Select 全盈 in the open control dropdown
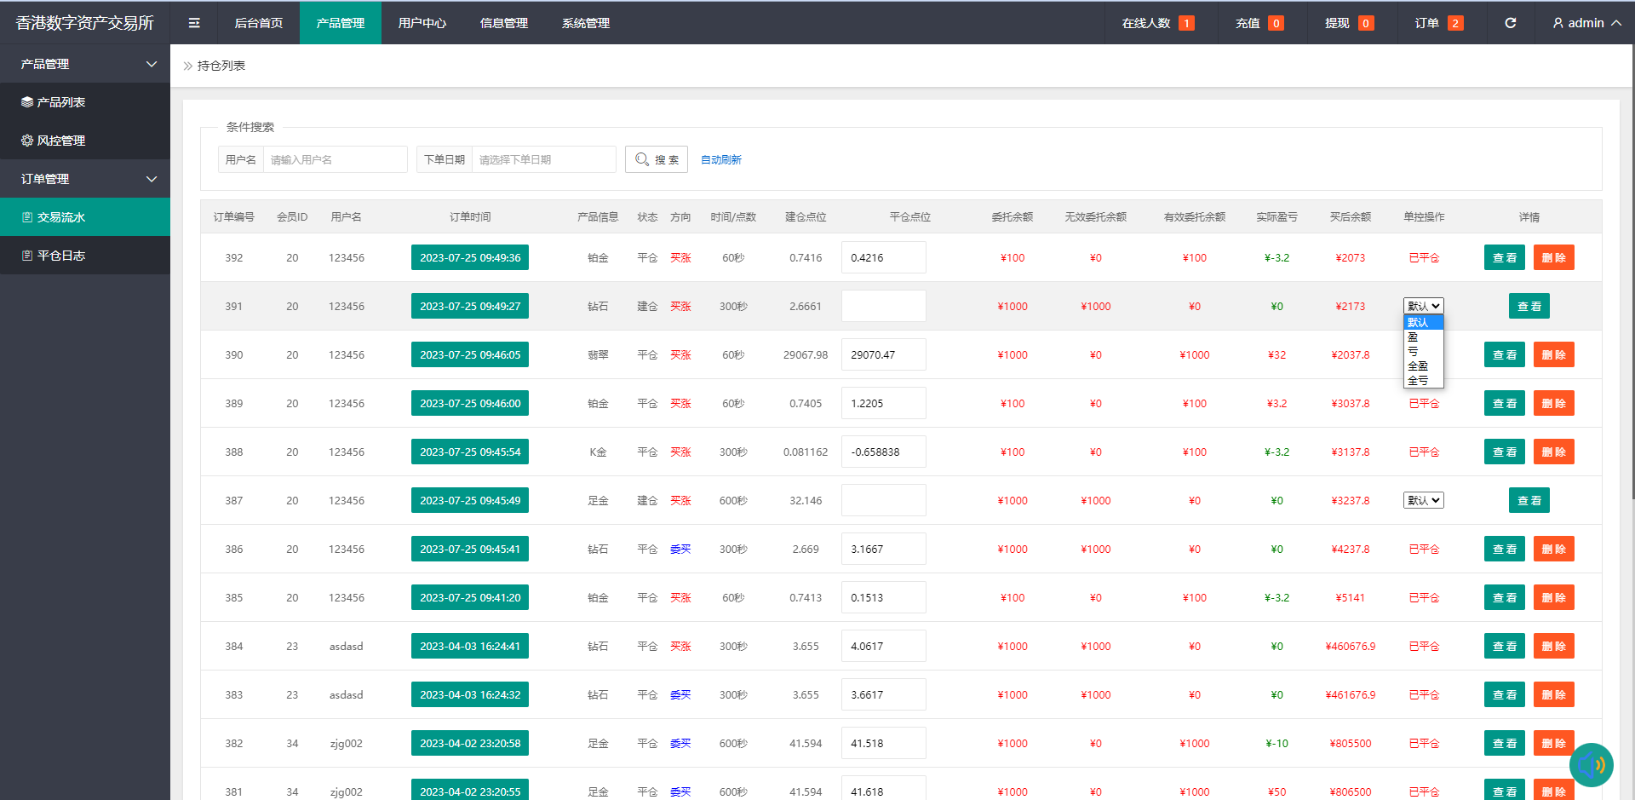The image size is (1635, 800). pyautogui.click(x=1419, y=367)
